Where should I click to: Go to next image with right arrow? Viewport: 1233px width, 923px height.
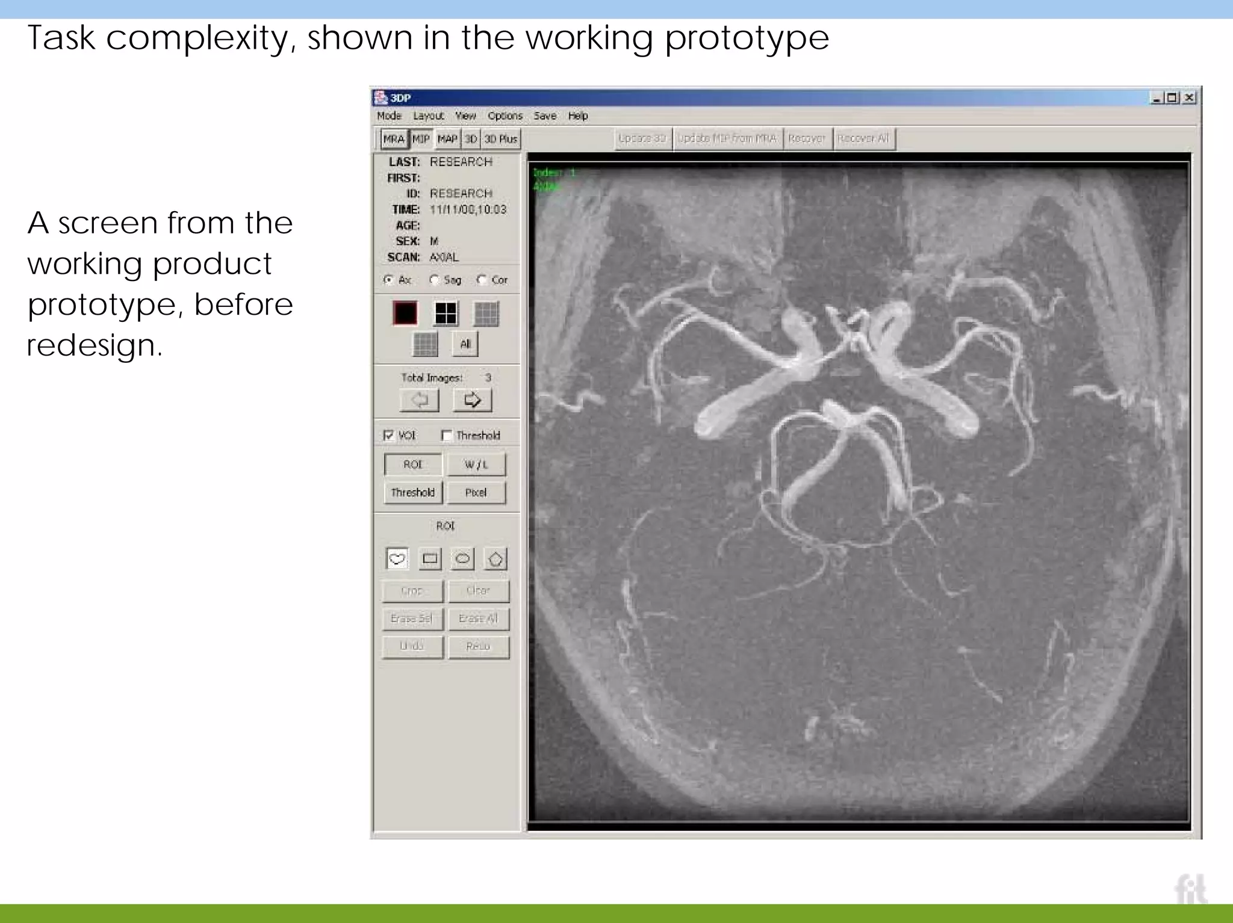473,400
